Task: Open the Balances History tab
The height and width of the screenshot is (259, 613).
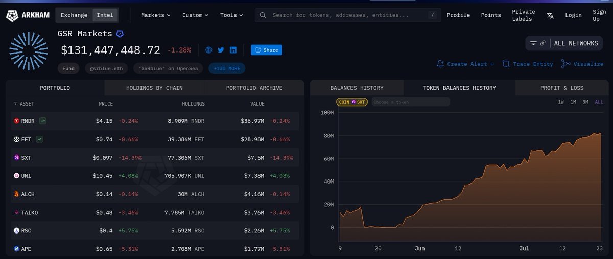Action: [x=357, y=88]
